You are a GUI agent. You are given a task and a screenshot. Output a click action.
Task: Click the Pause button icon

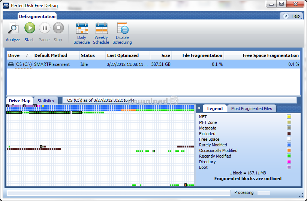(45, 28)
